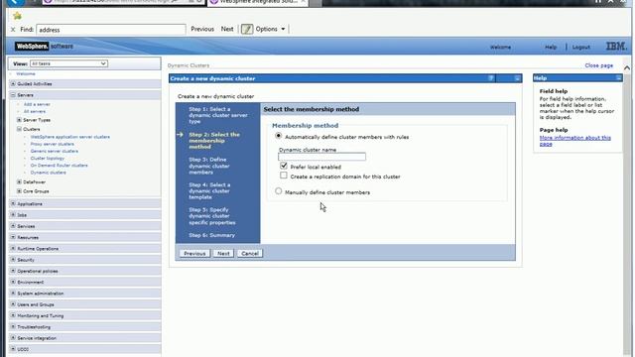This screenshot has height=357, width=635.
Task: Click the IBM logo
Action: [616, 47]
